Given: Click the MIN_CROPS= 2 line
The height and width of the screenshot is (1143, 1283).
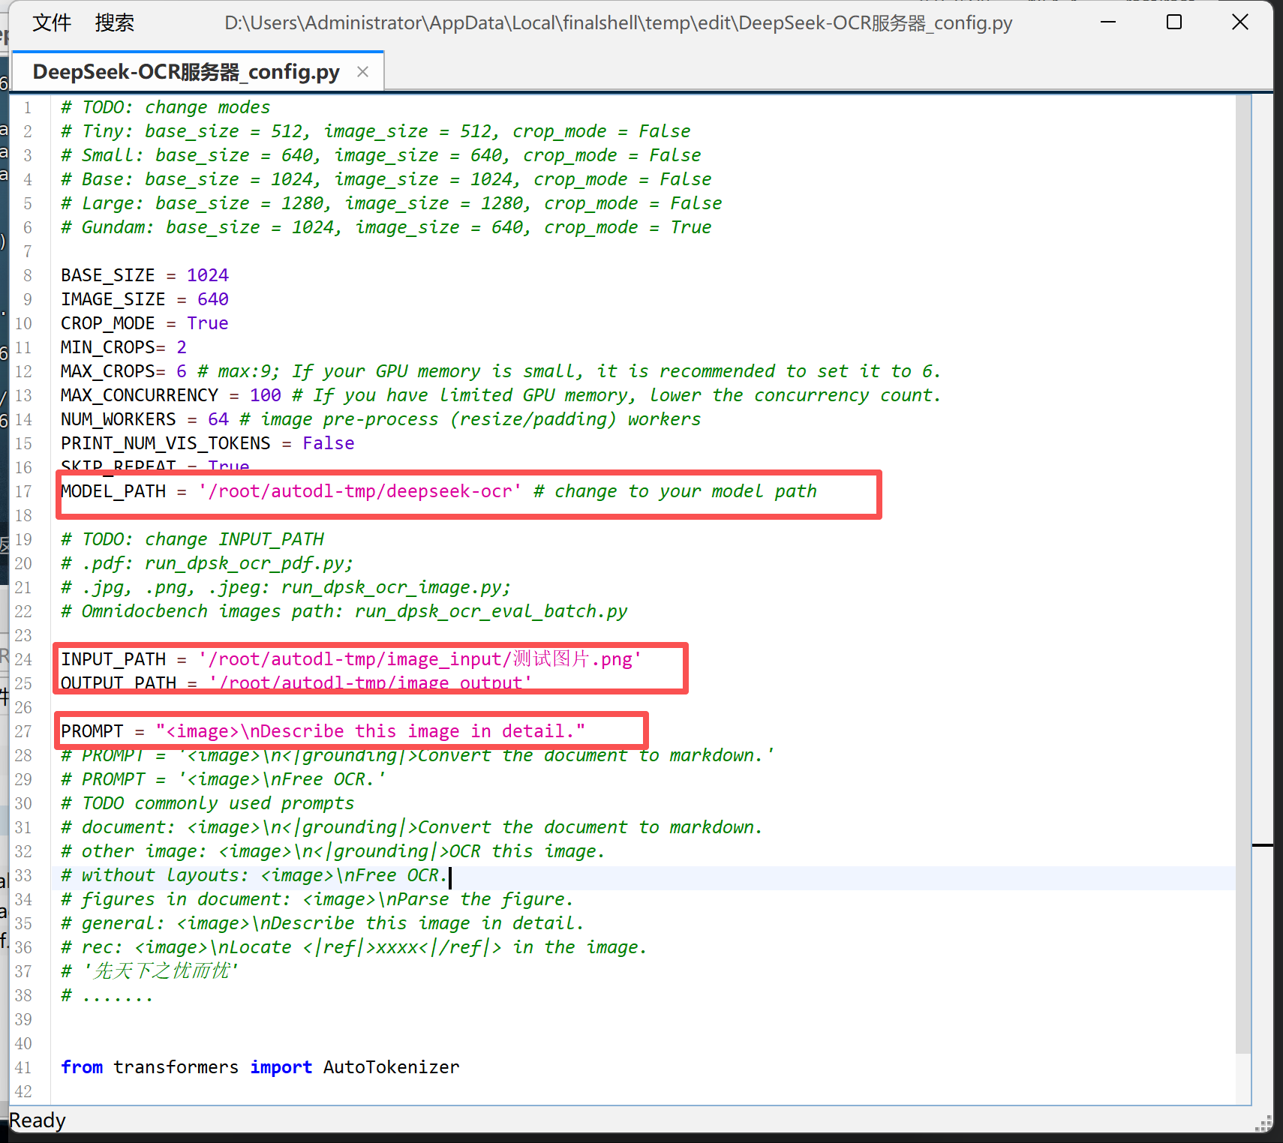Looking at the screenshot, I should coord(124,347).
